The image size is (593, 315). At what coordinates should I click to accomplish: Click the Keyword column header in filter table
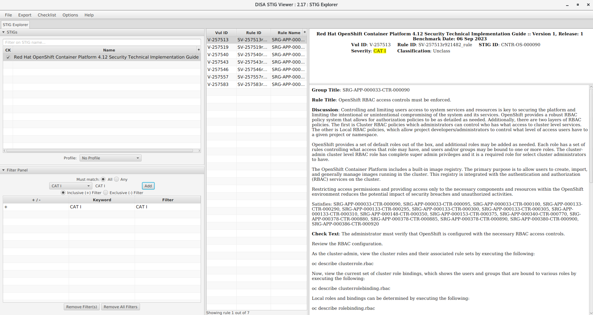(x=102, y=200)
